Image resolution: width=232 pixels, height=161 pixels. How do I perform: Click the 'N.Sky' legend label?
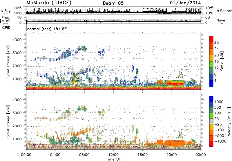coord(6,11)
